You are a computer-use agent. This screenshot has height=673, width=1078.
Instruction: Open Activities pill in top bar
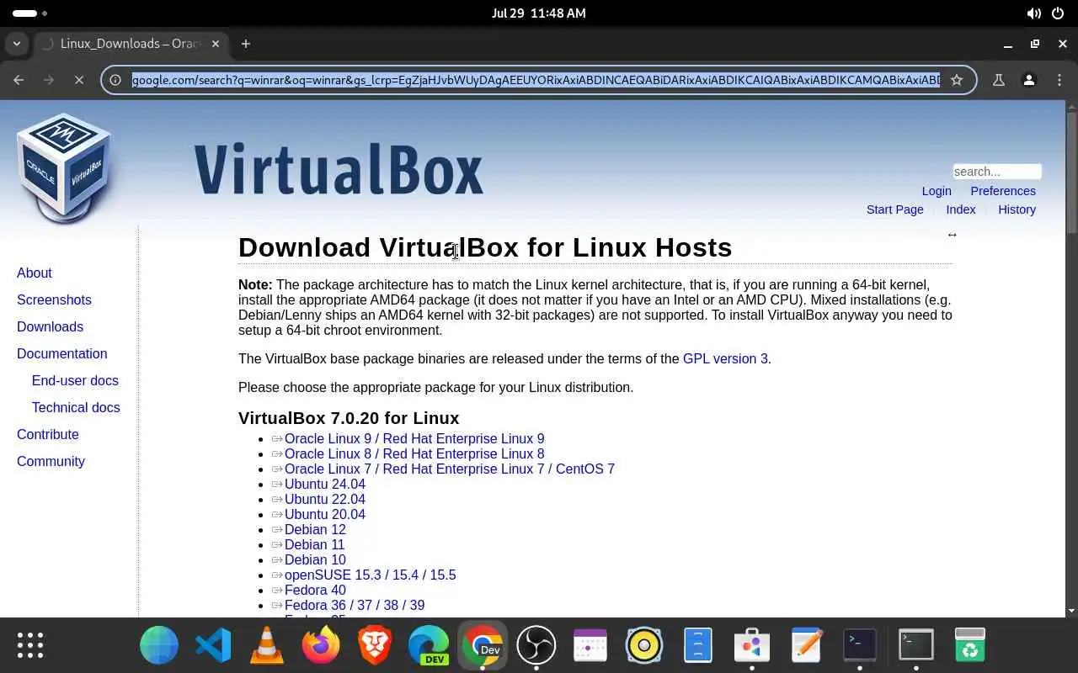pos(29,13)
